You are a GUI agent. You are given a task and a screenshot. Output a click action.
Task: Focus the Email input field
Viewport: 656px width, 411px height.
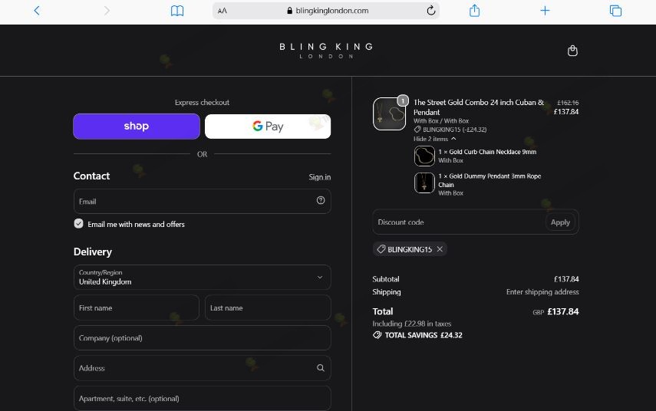point(202,201)
